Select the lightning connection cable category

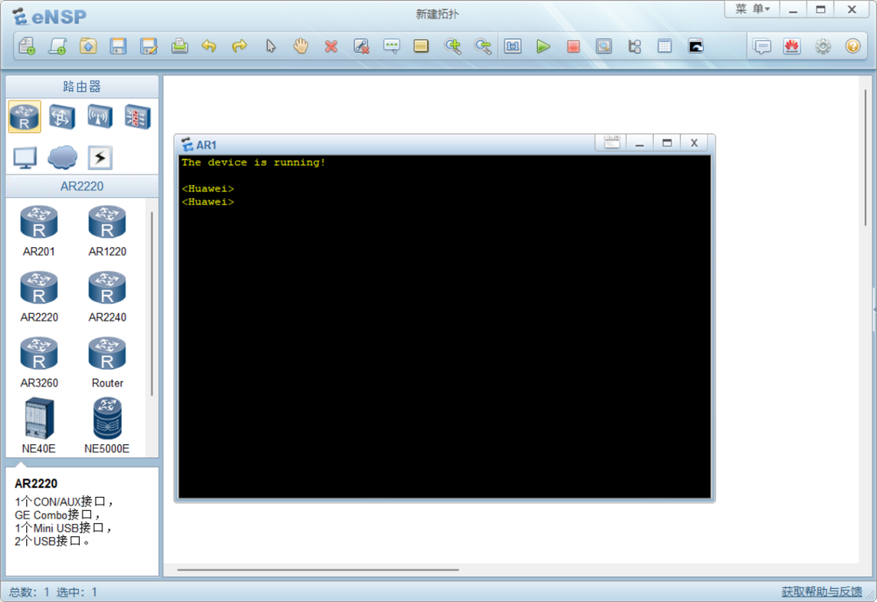coord(100,158)
